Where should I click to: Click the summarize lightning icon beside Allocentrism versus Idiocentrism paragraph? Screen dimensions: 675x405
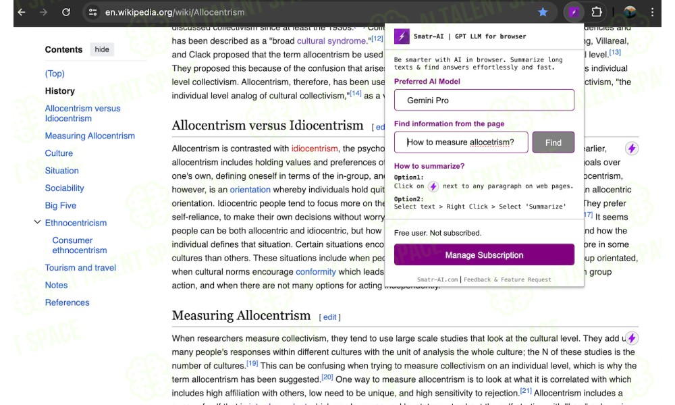pos(632,148)
